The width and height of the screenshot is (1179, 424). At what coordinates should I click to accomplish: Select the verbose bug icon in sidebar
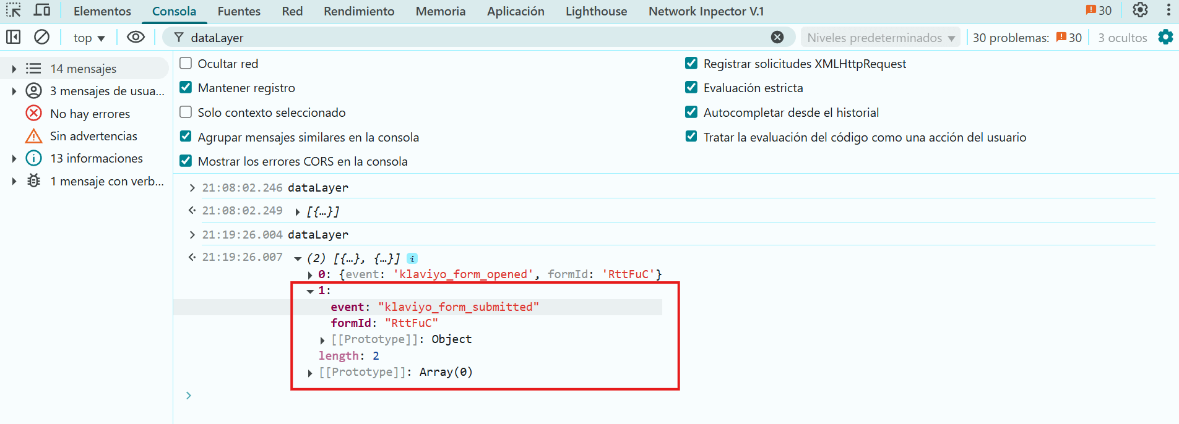click(33, 181)
